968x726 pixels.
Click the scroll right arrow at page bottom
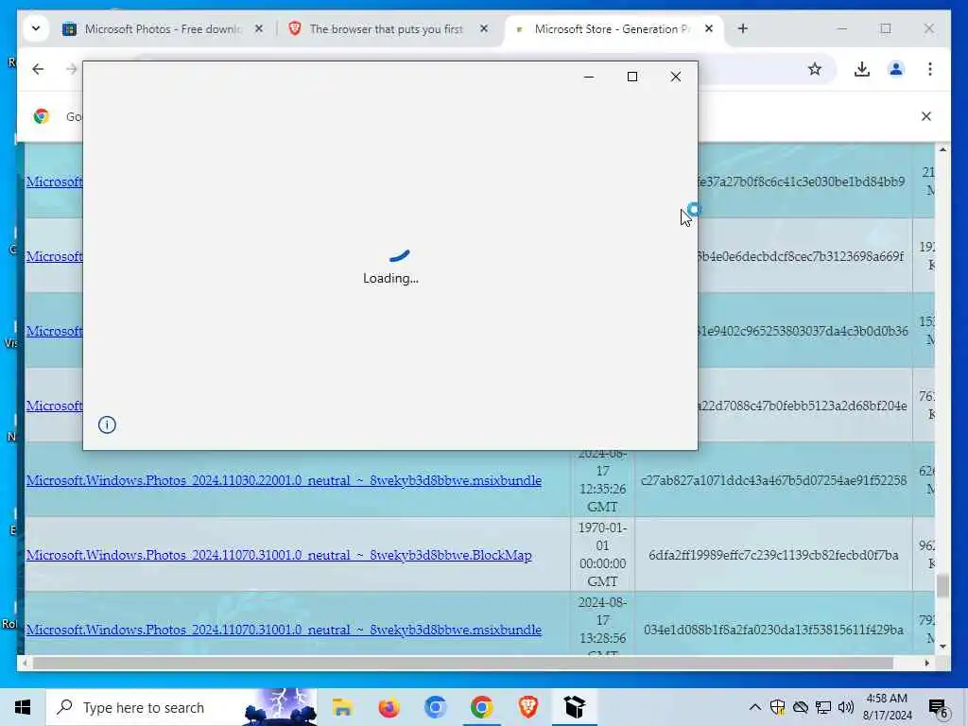926,663
